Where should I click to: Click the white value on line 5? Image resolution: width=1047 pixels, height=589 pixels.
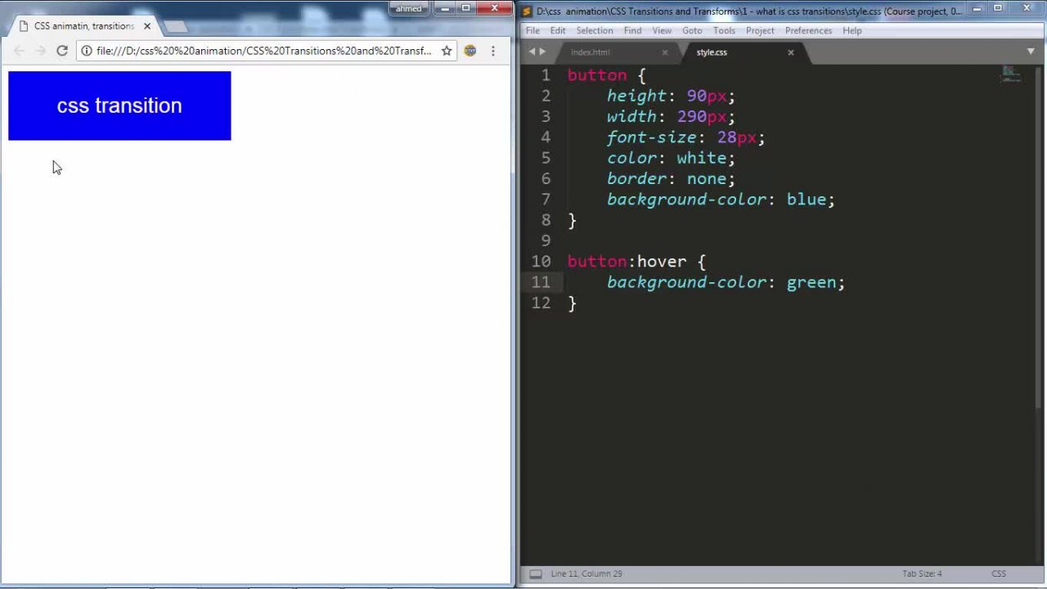click(701, 158)
